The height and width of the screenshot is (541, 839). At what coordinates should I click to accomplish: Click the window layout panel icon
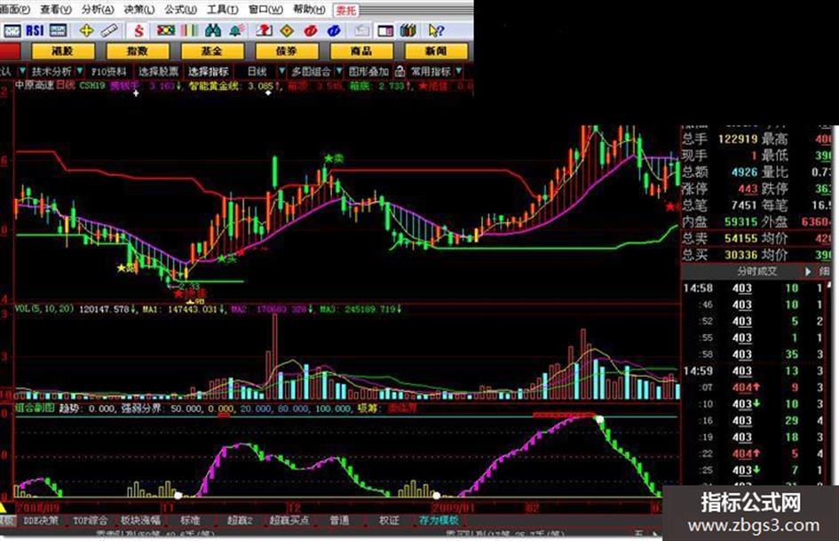tap(385, 31)
